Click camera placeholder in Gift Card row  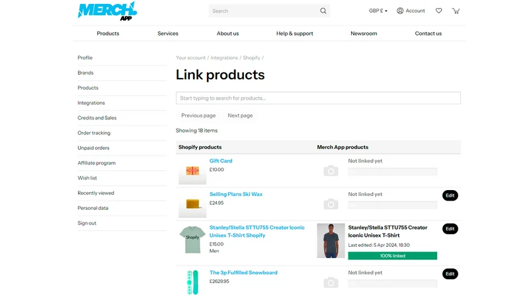(331, 171)
